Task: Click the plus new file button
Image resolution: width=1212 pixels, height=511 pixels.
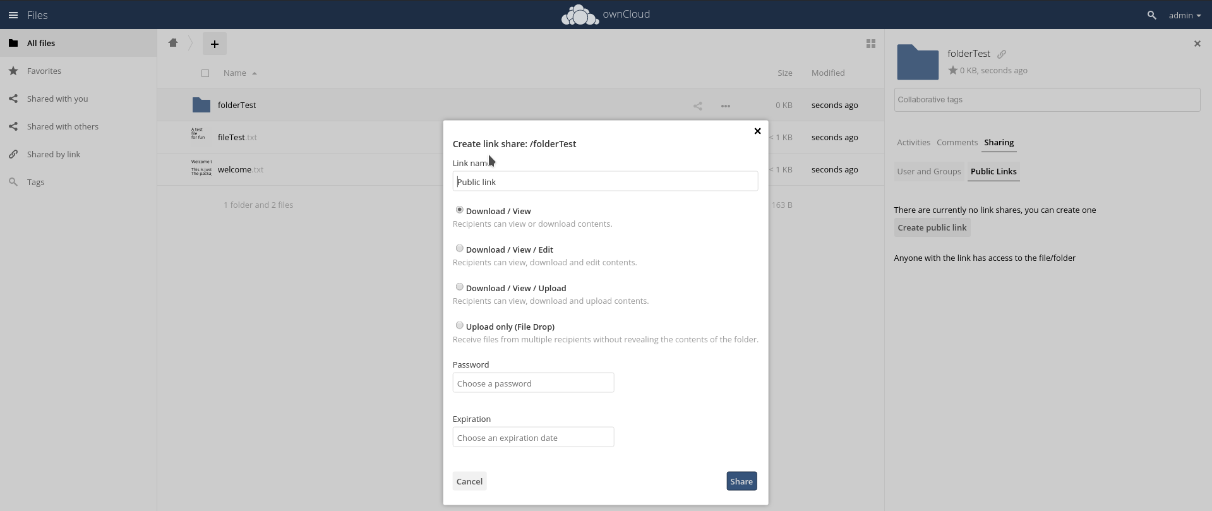Action: click(215, 44)
